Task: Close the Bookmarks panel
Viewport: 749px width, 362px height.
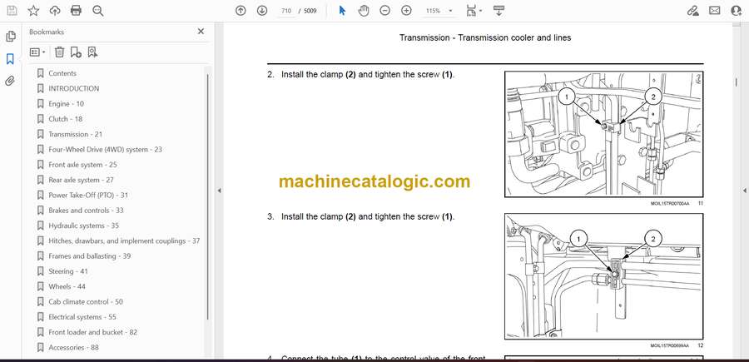Action: pos(201,32)
